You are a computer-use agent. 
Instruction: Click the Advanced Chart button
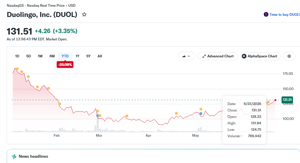pyautogui.click(x=218, y=56)
